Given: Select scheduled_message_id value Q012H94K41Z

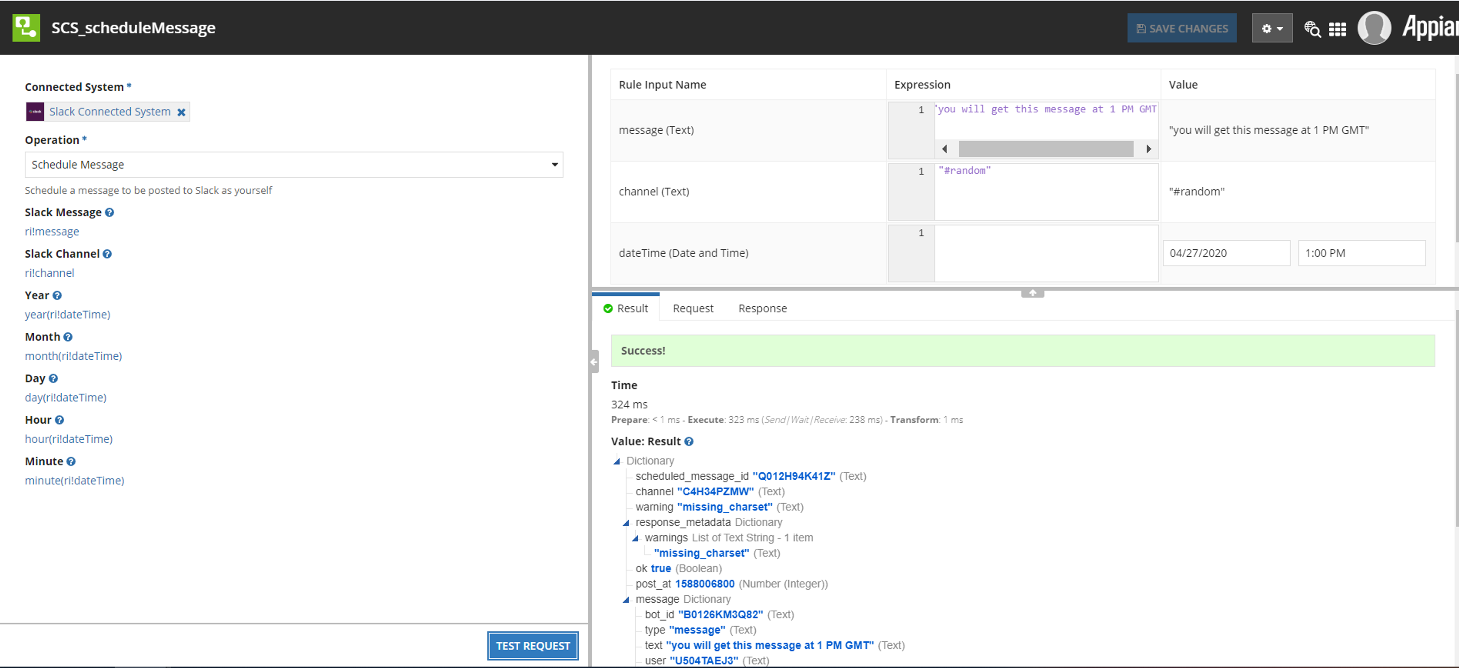Looking at the screenshot, I should click(793, 476).
